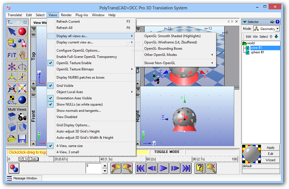This screenshot has width=289, height=189.
Task: Click the red sphere tool icon
Action: (22, 31)
